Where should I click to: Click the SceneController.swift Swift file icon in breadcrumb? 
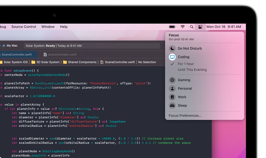click(102, 62)
